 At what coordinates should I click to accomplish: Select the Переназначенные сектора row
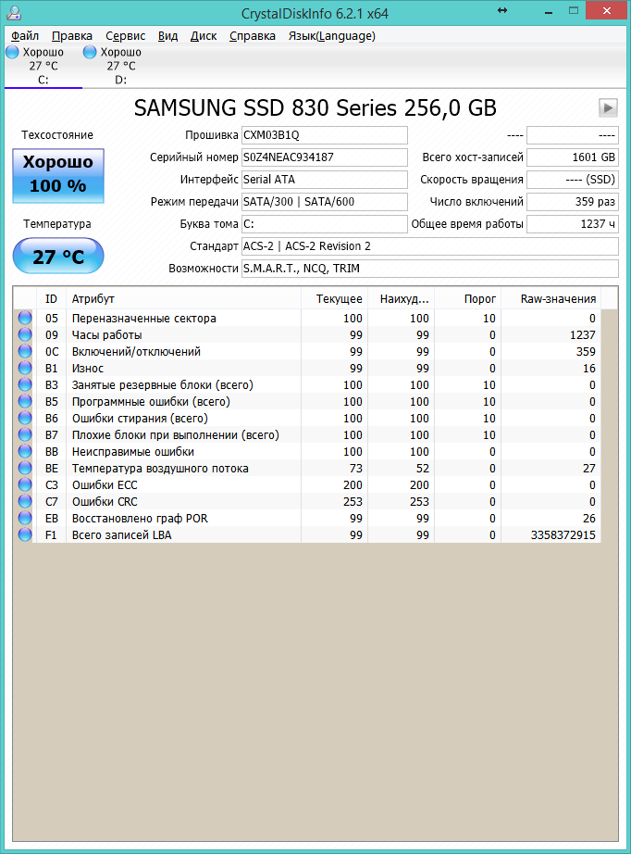[x=307, y=318]
